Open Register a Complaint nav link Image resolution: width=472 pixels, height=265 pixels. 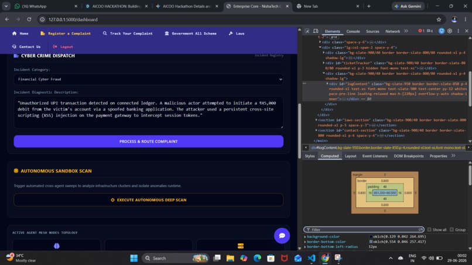pos(66,33)
